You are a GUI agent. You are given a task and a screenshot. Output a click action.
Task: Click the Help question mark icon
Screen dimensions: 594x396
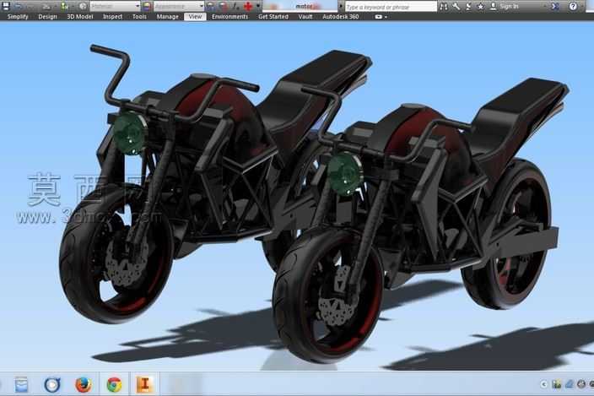pos(573,7)
